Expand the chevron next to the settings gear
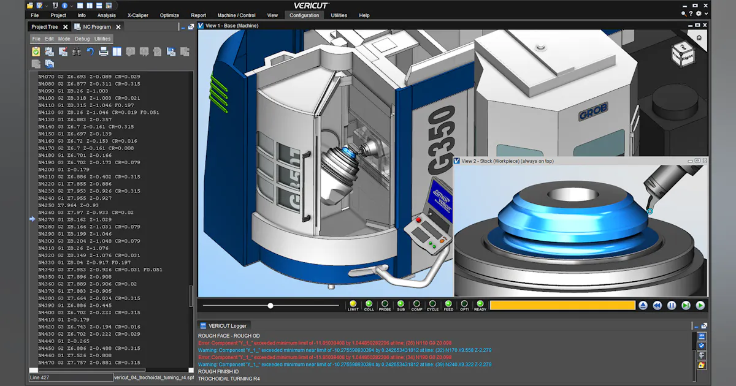This screenshot has height=386, width=736. tap(707, 13)
